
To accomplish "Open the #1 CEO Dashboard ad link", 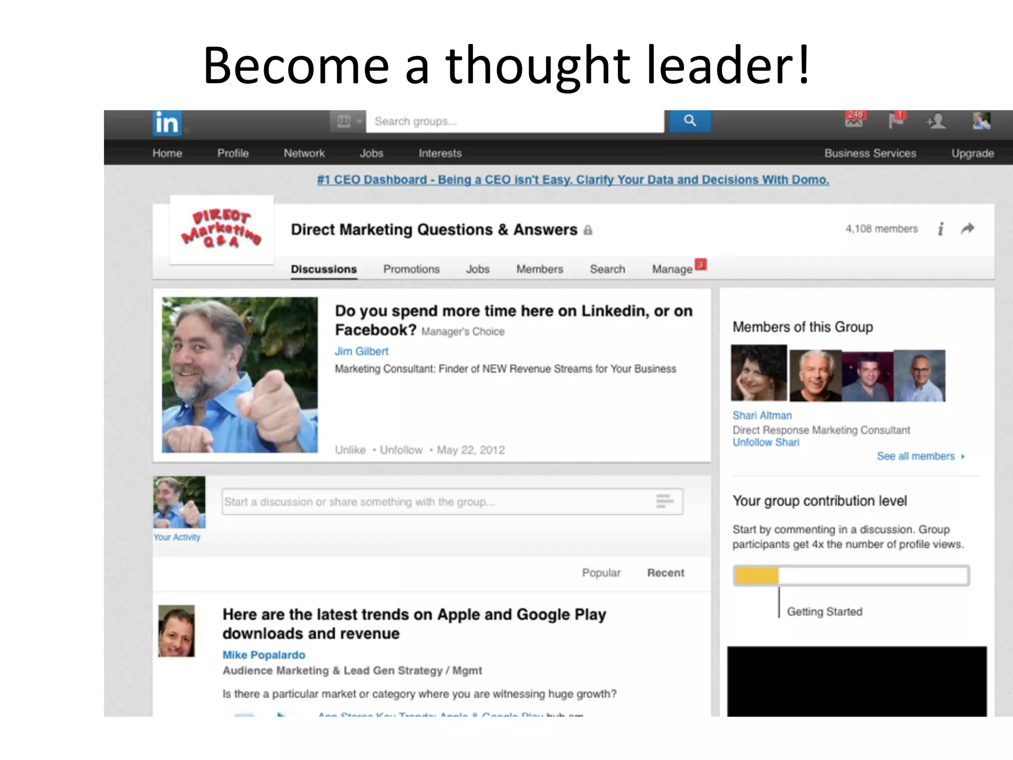I will [x=573, y=180].
